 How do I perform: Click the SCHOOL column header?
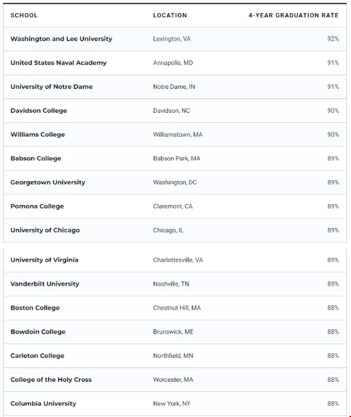pos(24,16)
